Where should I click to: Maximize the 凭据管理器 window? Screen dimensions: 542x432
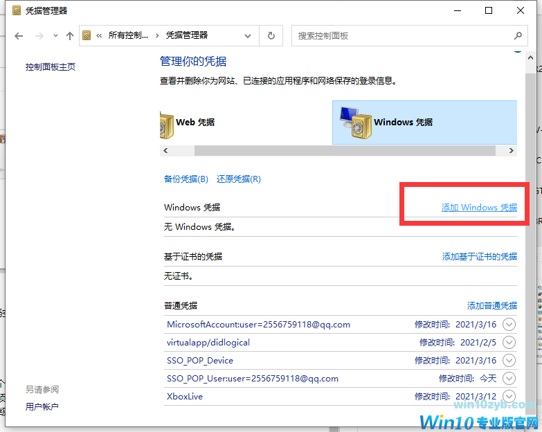pos(489,10)
